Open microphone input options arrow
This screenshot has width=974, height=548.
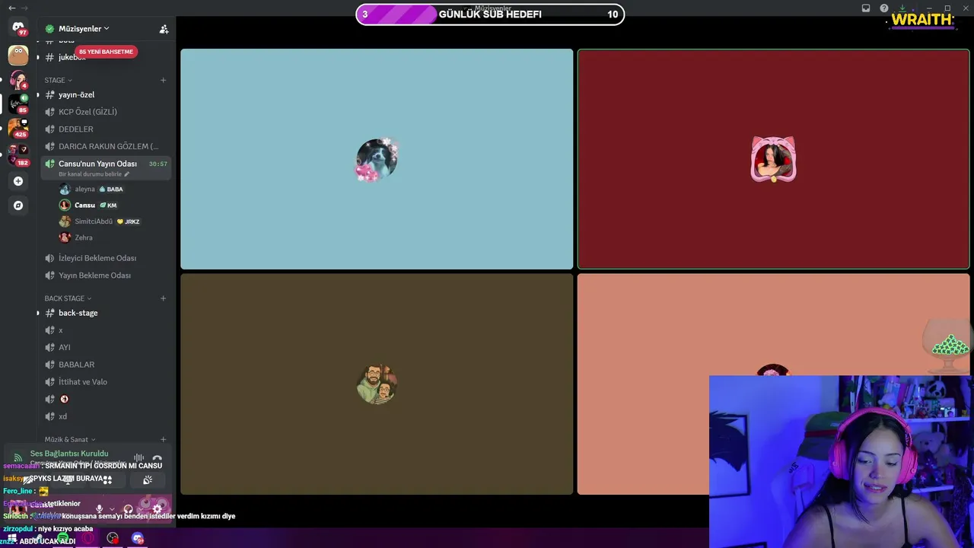(x=112, y=508)
